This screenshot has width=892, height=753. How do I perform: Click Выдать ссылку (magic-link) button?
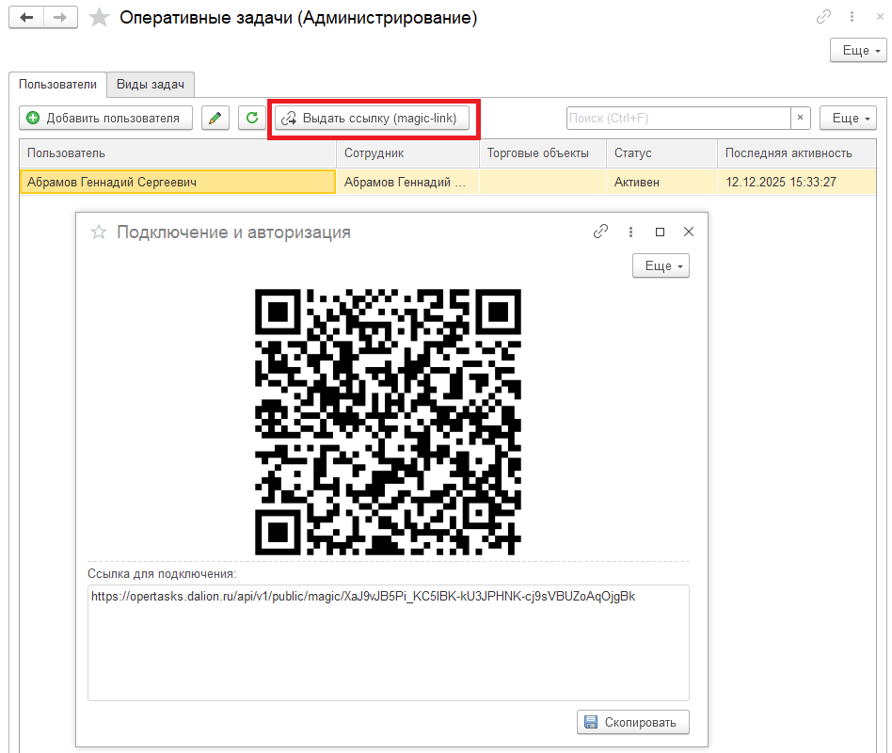click(x=373, y=118)
